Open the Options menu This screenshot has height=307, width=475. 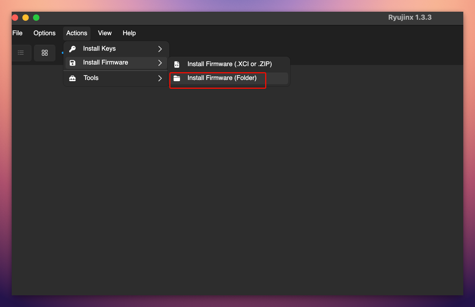click(44, 33)
